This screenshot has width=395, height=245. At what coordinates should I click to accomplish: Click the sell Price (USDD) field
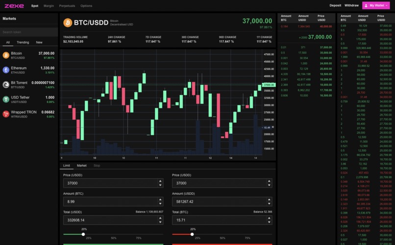click(222, 183)
